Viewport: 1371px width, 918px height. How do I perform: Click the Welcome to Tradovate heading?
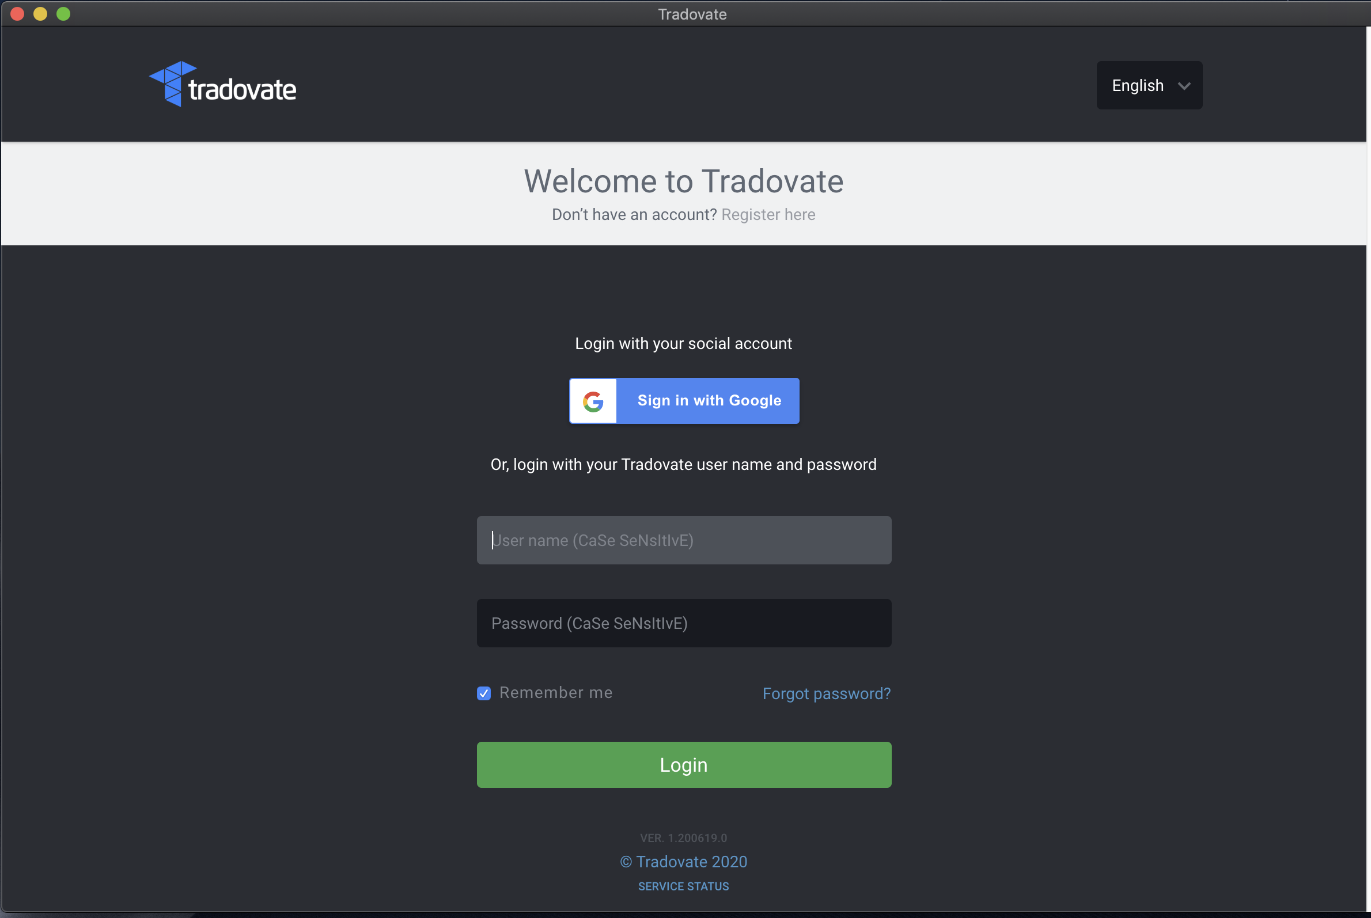point(683,181)
